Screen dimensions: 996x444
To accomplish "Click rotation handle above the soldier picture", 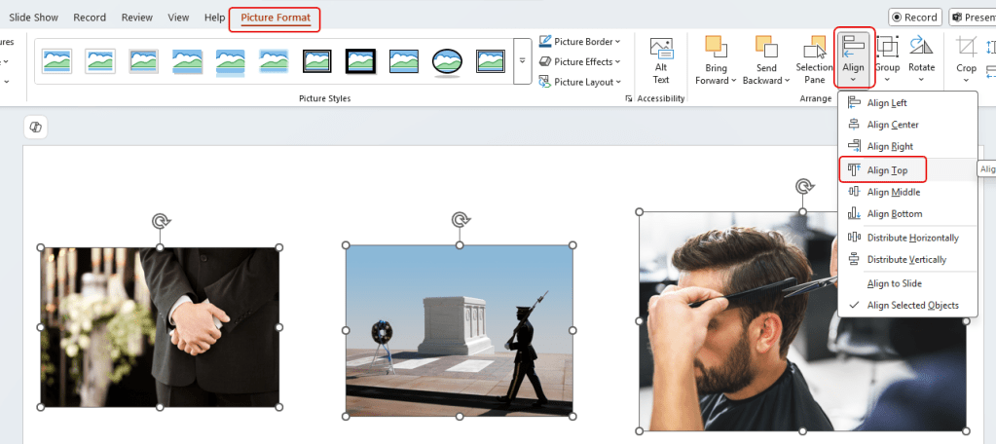I will coord(461,220).
